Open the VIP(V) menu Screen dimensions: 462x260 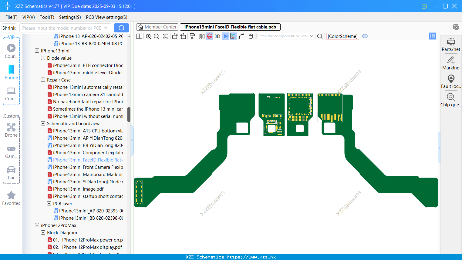point(29,17)
